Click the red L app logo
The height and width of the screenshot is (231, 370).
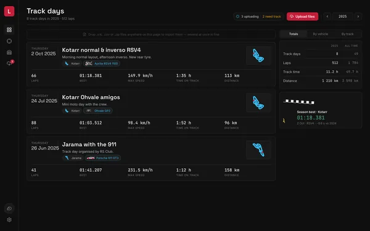[x=9, y=11]
